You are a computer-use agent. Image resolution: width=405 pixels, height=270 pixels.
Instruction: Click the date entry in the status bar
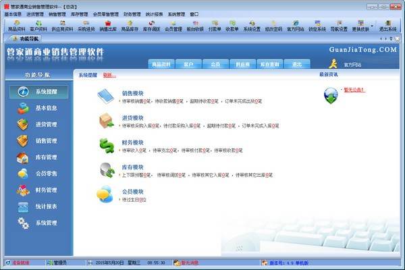coord(110,263)
